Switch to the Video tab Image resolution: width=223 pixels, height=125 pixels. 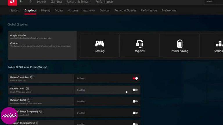click(59, 10)
